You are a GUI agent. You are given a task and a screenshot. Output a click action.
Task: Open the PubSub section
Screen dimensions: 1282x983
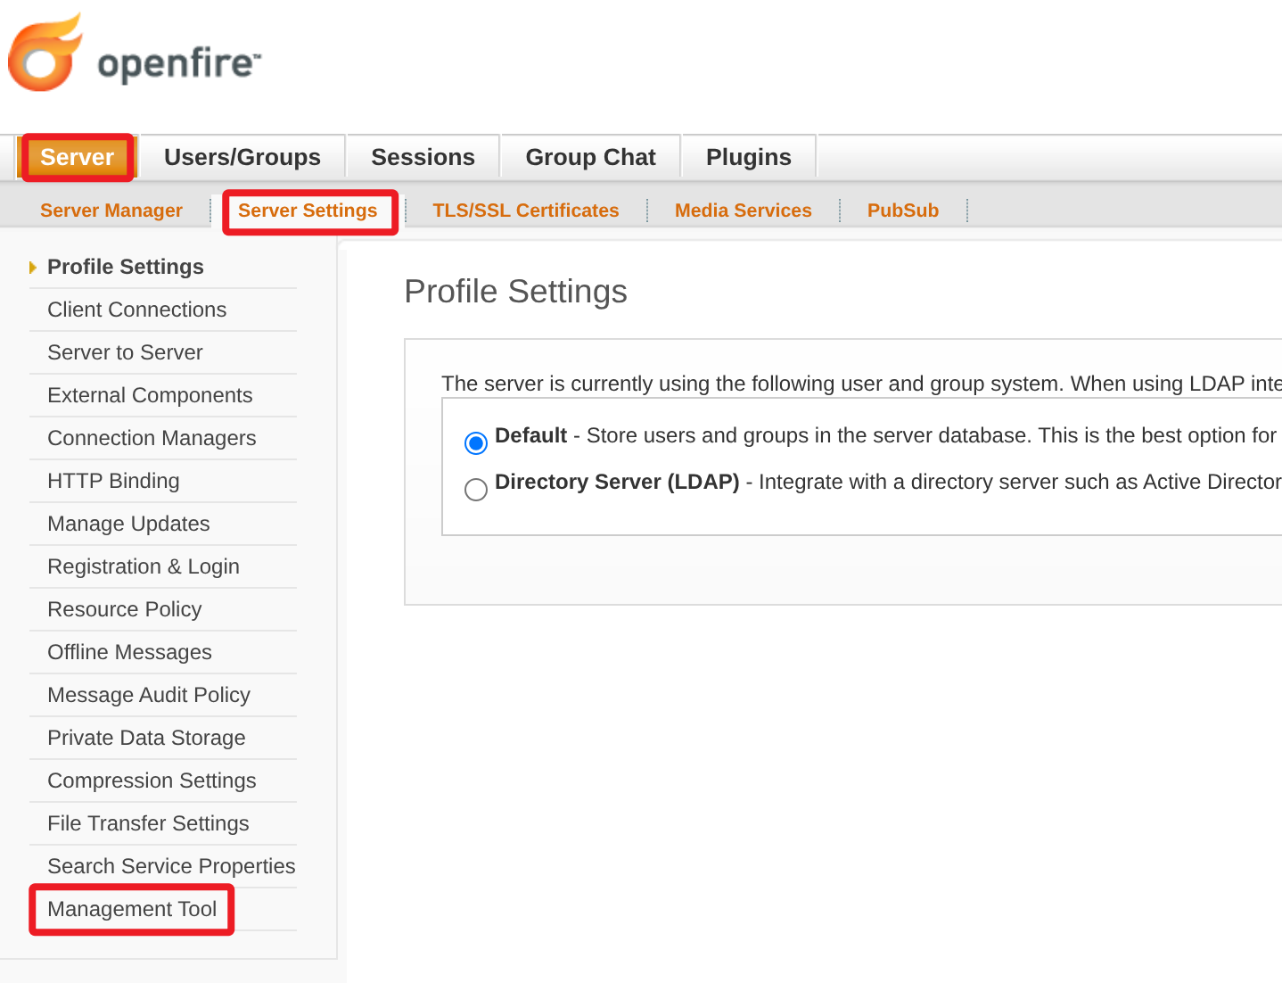coord(902,211)
